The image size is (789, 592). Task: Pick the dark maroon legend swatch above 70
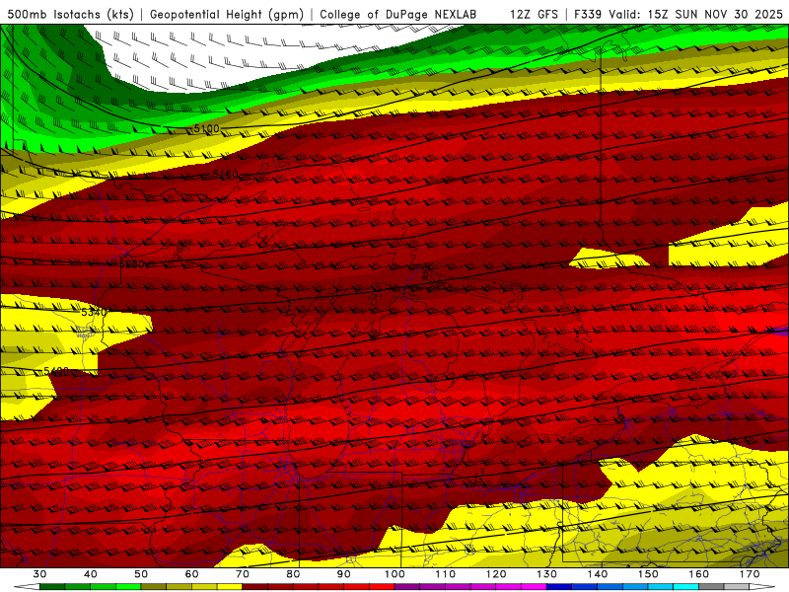point(255,587)
